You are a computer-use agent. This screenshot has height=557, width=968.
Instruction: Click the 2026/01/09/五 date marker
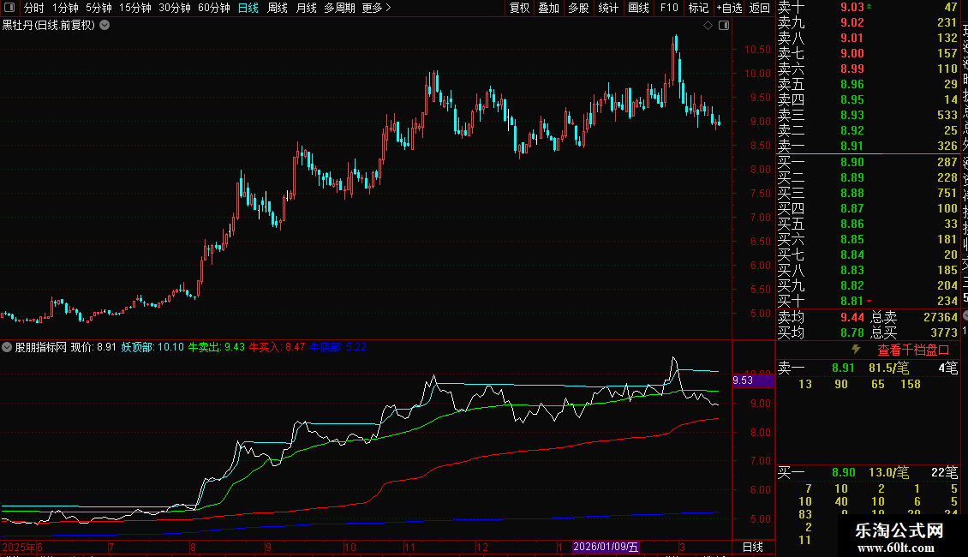click(606, 547)
